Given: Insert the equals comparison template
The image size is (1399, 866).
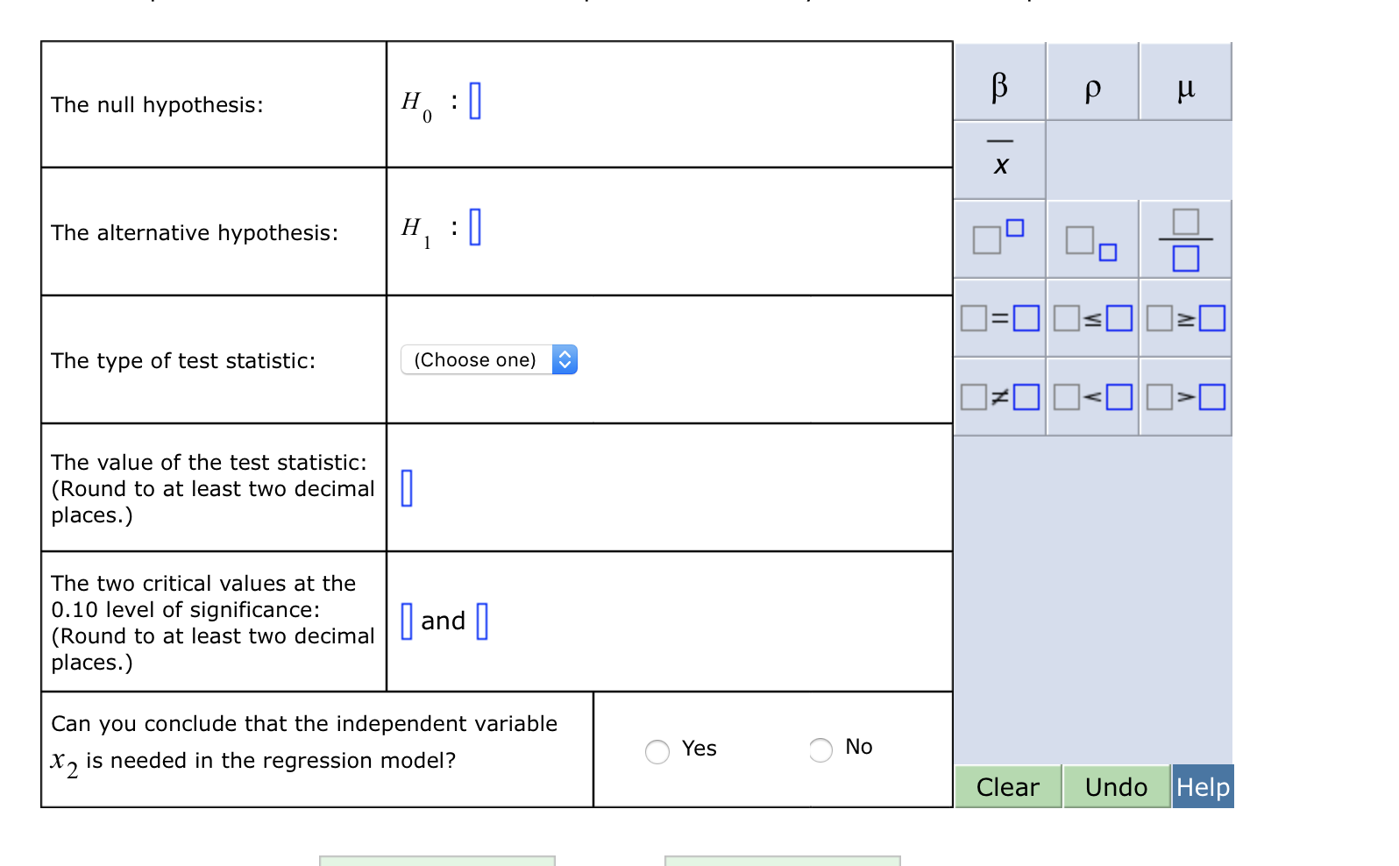Looking at the screenshot, I should pos(998,318).
